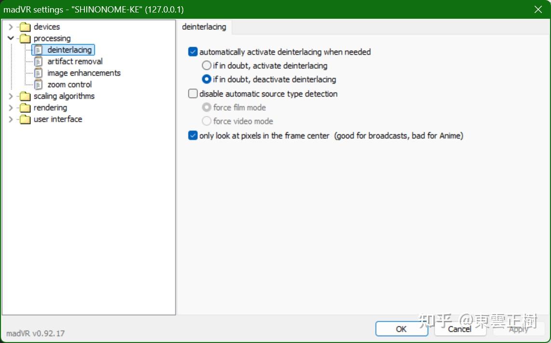Select the rendering tree label
This screenshot has width=551, height=343.
[x=50, y=108]
